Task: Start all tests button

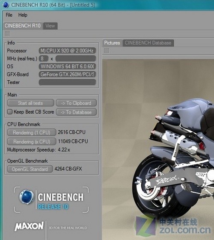Action: pyautogui.click(x=30, y=103)
